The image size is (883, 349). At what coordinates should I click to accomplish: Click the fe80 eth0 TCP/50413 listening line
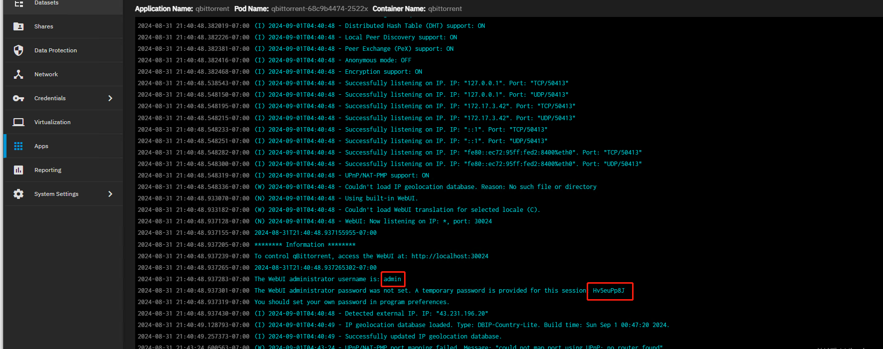pos(390,153)
